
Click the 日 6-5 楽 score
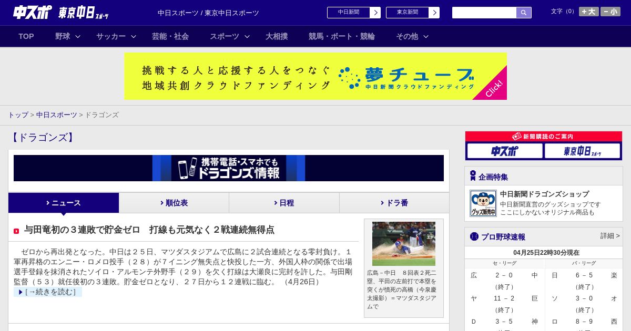click(584, 275)
